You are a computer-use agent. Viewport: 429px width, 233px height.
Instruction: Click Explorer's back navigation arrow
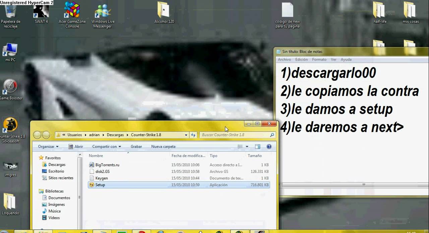(x=37, y=135)
